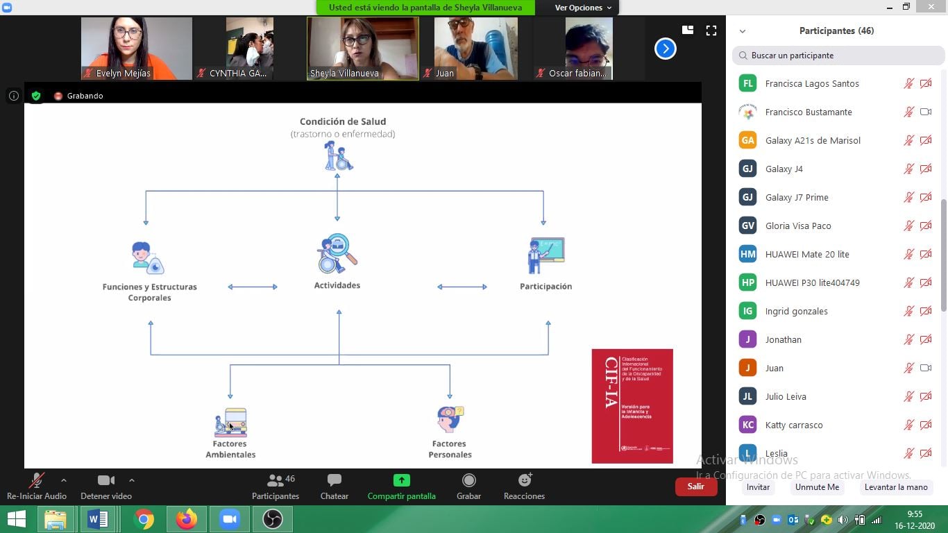Open the Participantes list icon
The height and width of the screenshot is (533, 948).
(276, 481)
